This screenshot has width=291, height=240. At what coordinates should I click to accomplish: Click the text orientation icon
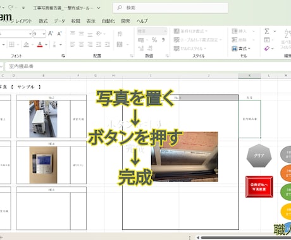tap(99, 33)
